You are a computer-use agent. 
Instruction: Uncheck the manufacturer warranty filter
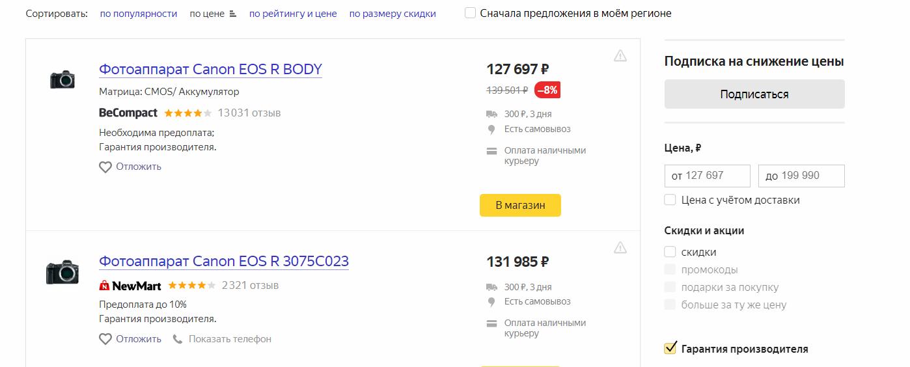tap(670, 349)
